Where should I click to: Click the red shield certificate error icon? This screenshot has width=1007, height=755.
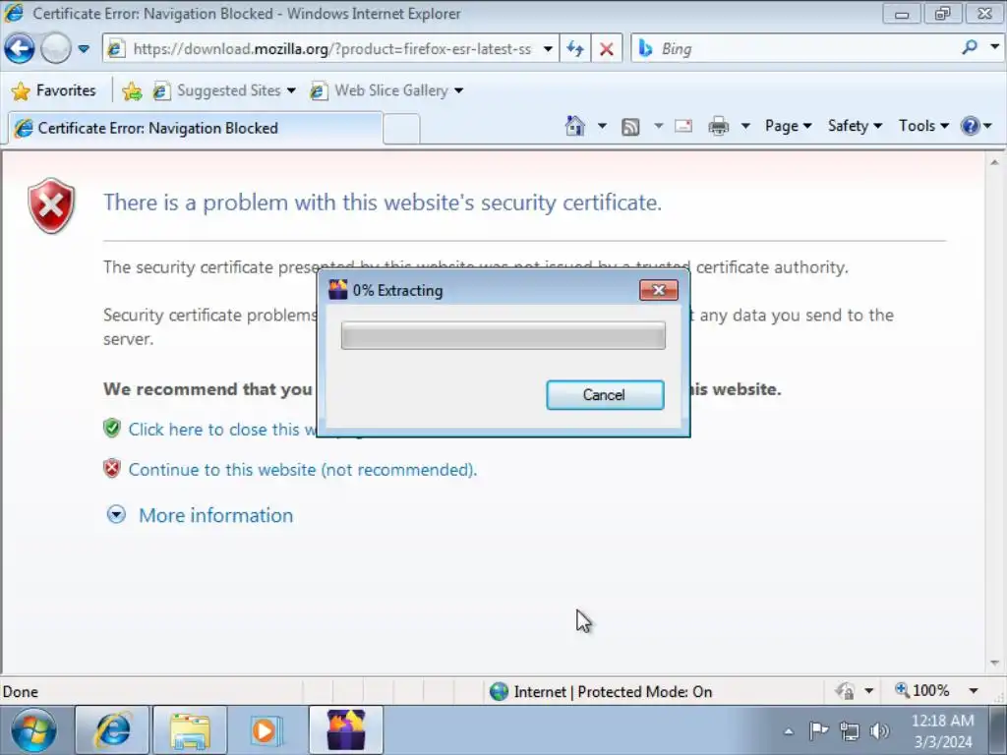(51, 205)
